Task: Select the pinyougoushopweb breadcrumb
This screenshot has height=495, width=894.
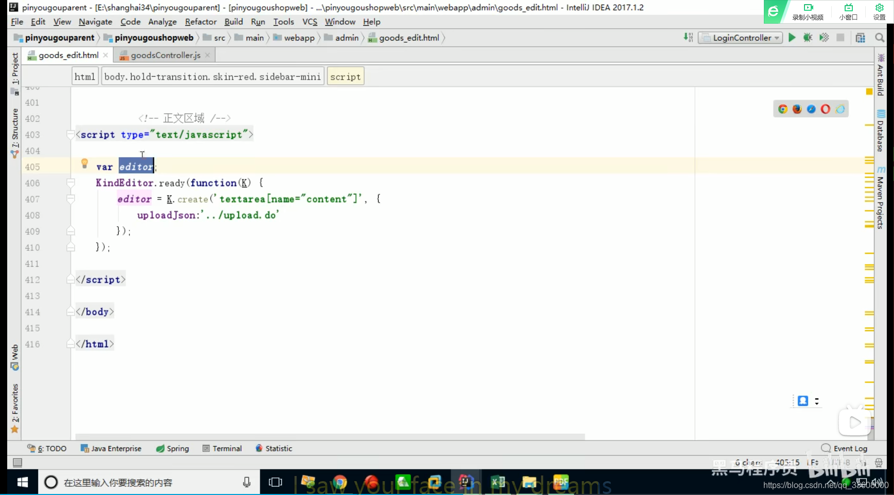Action: click(x=148, y=38)
